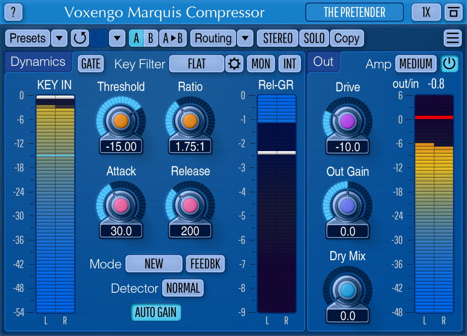Viewport: 467px width, 336px height.
Task: Click THE PRETENDER preset name button
Action: [x=354, y=12]
